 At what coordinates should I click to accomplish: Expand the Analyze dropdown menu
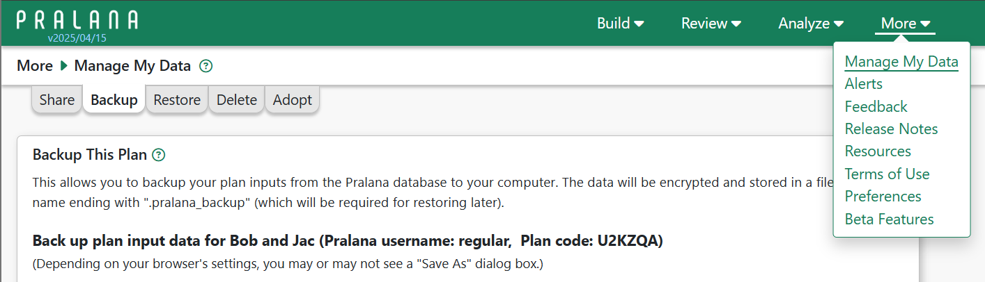tap(811, 23)
